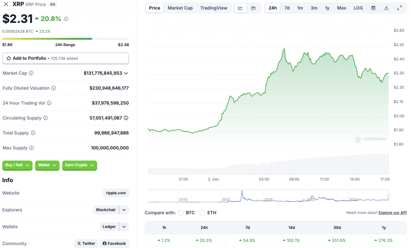The image size is (411, 248).
Task: Click Add to Portfolio button
Action: (65, 58)
